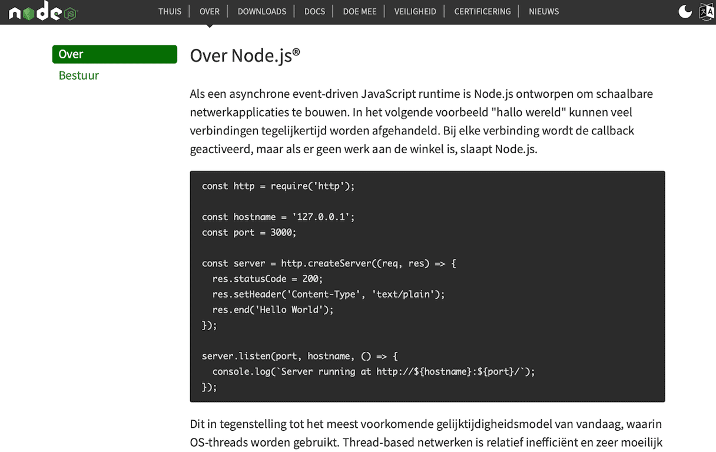This screenshot has height=452, width=716.
Task: Go to NIEUWS in the header
Action: coord(543,12)
